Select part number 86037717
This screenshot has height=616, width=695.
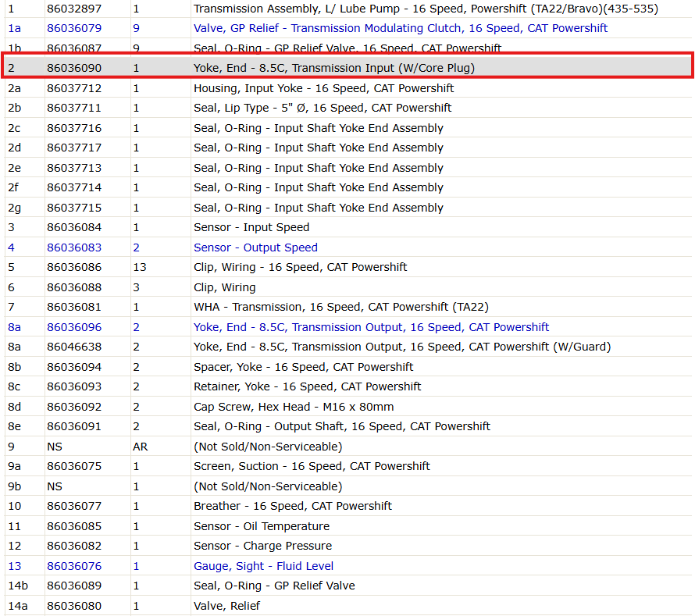(74, 148)
